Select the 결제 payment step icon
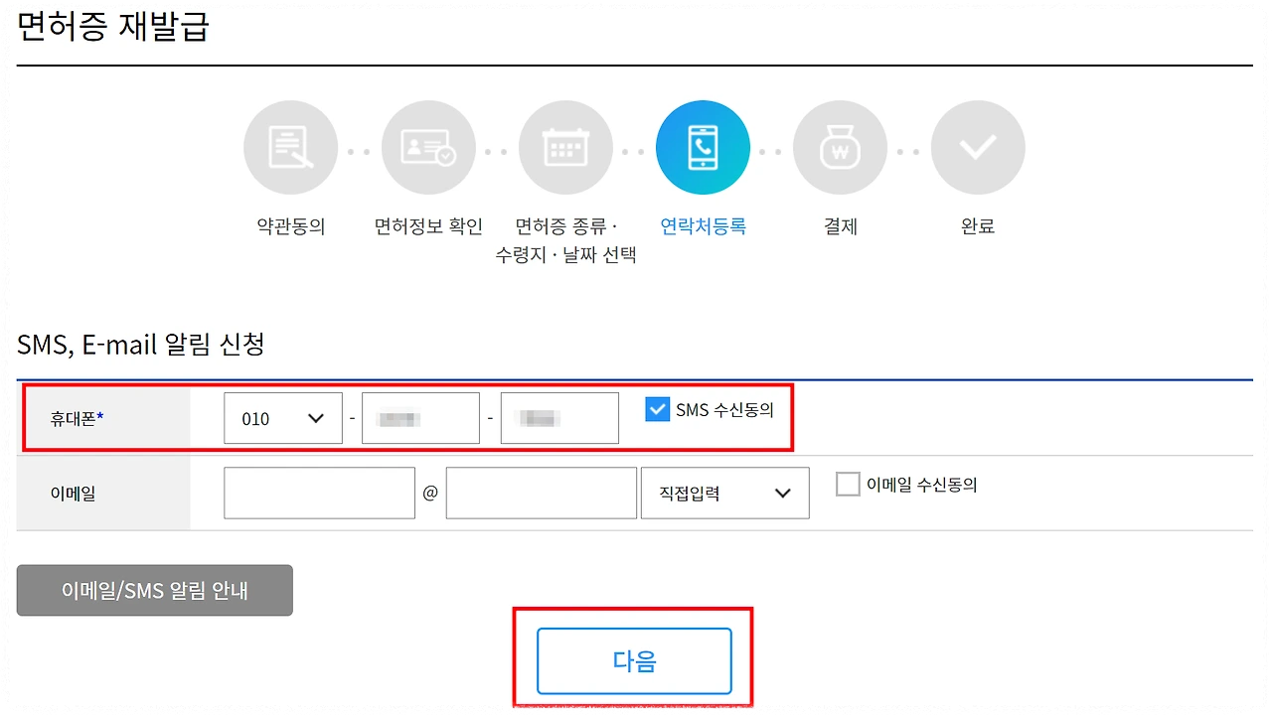1272x715 pixels. pos(840,146)
